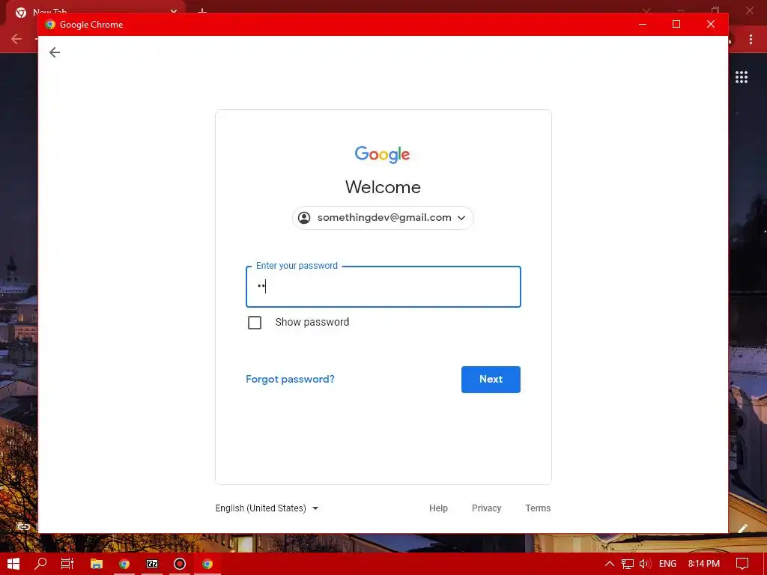
Task: Open Task View on the taskbar
Action: tap(67, 564)
